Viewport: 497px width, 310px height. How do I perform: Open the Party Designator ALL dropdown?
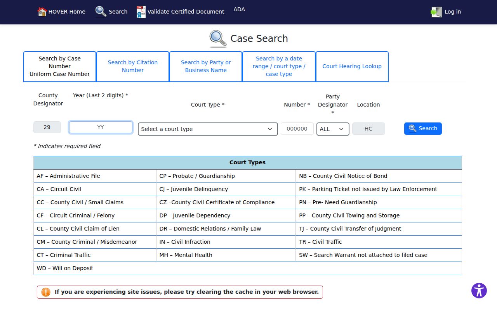[x=333, y=129]
